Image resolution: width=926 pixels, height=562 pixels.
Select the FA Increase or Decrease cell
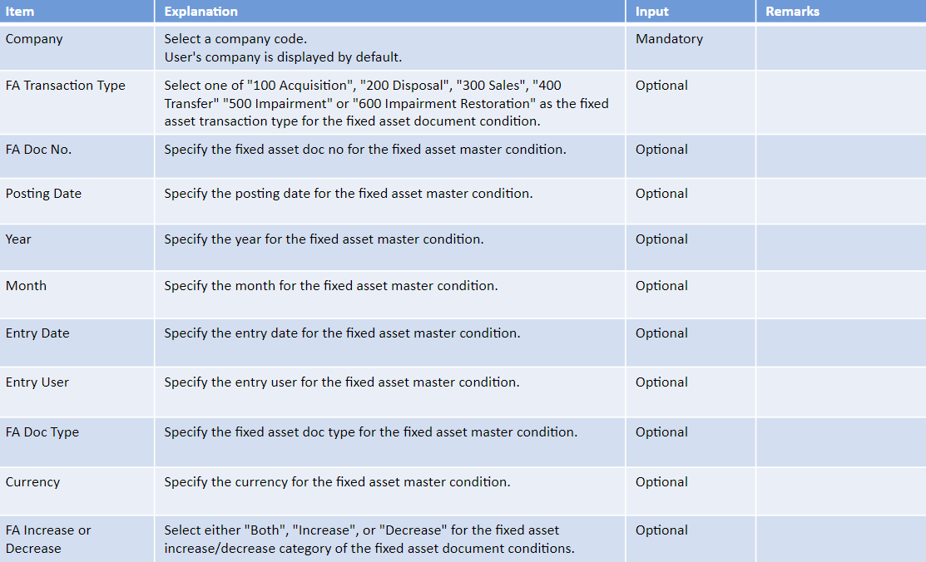point(77,539)
